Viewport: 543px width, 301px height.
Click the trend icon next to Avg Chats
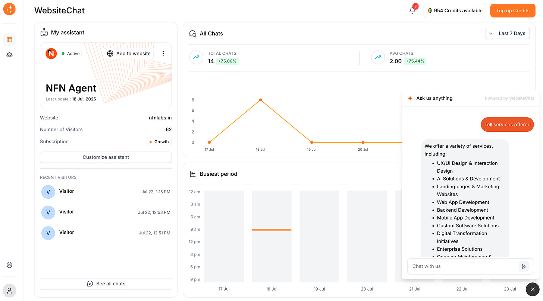[x=378, y=57]
